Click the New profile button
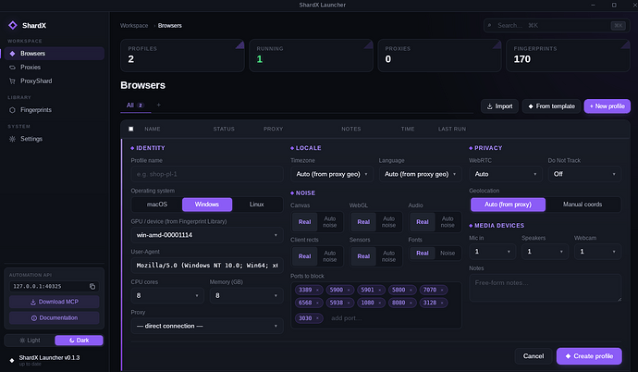This screenshot has width=638, height=372. pos(607,106)
